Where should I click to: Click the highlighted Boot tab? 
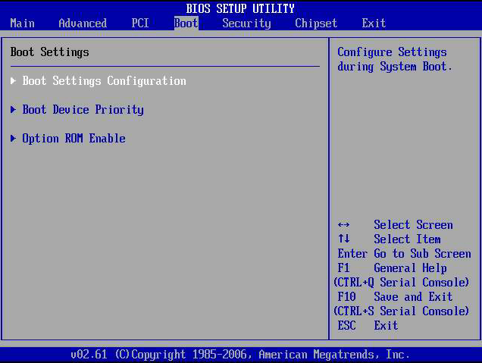click(186, 23)
